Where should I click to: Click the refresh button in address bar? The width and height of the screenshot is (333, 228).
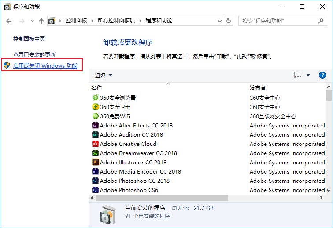coord(229,21)
